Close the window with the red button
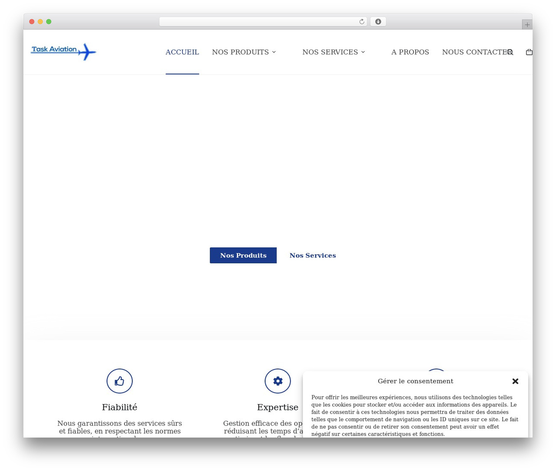 [x=32, y=22]
